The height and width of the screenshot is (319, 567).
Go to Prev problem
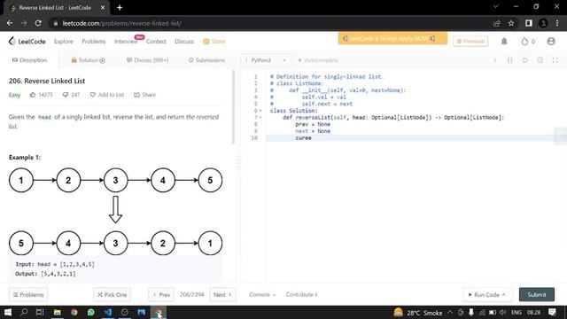click(x=161, y=295)
